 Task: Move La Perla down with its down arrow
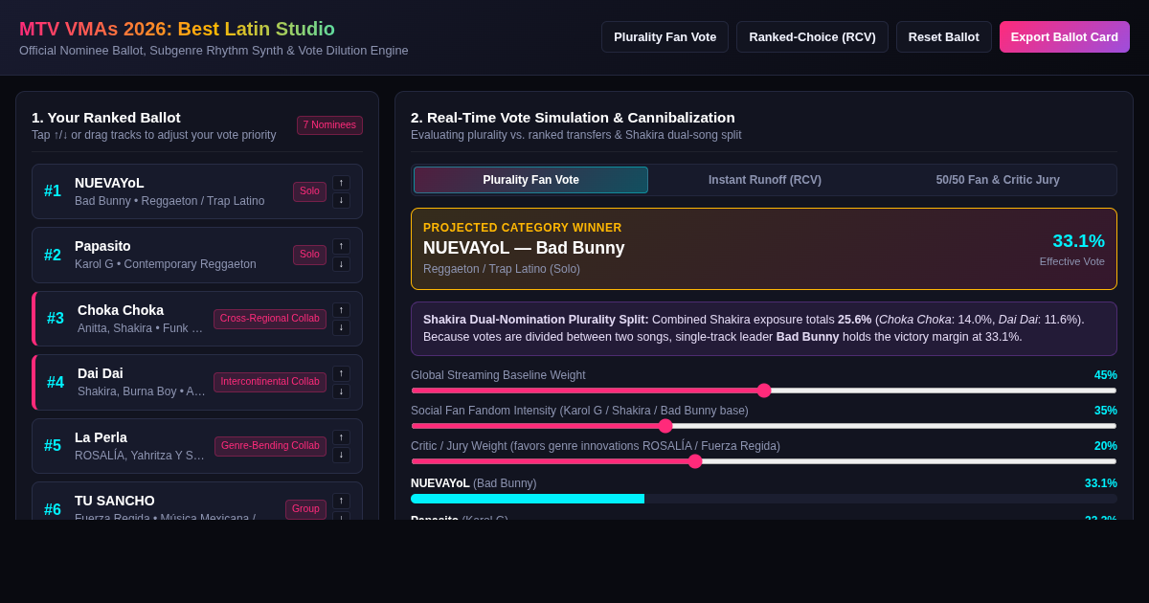[x=341, y=455]
